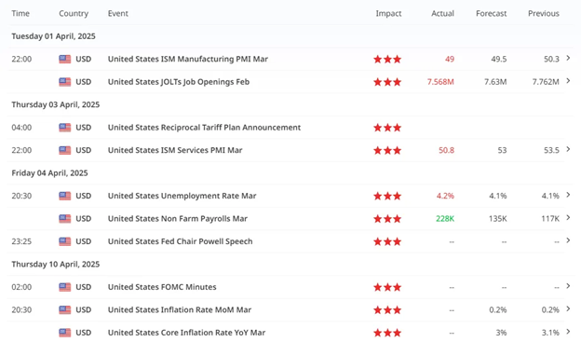Click time 23:25 for Fed Chair Powell Speech
This screenshot has height=342, width=581.
pos(21,241)
